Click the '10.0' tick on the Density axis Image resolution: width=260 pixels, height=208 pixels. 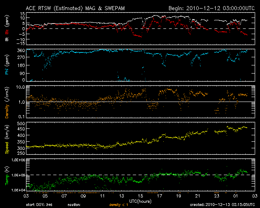pyautogui.click(x=21, y=87)
